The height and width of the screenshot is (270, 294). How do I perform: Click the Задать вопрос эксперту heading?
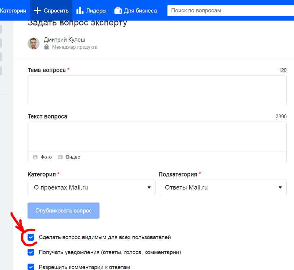coord(78,23)
